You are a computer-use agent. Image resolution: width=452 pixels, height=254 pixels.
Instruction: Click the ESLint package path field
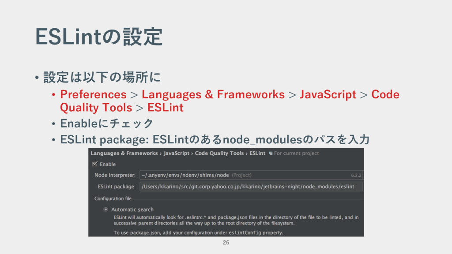tap(251, 187)
